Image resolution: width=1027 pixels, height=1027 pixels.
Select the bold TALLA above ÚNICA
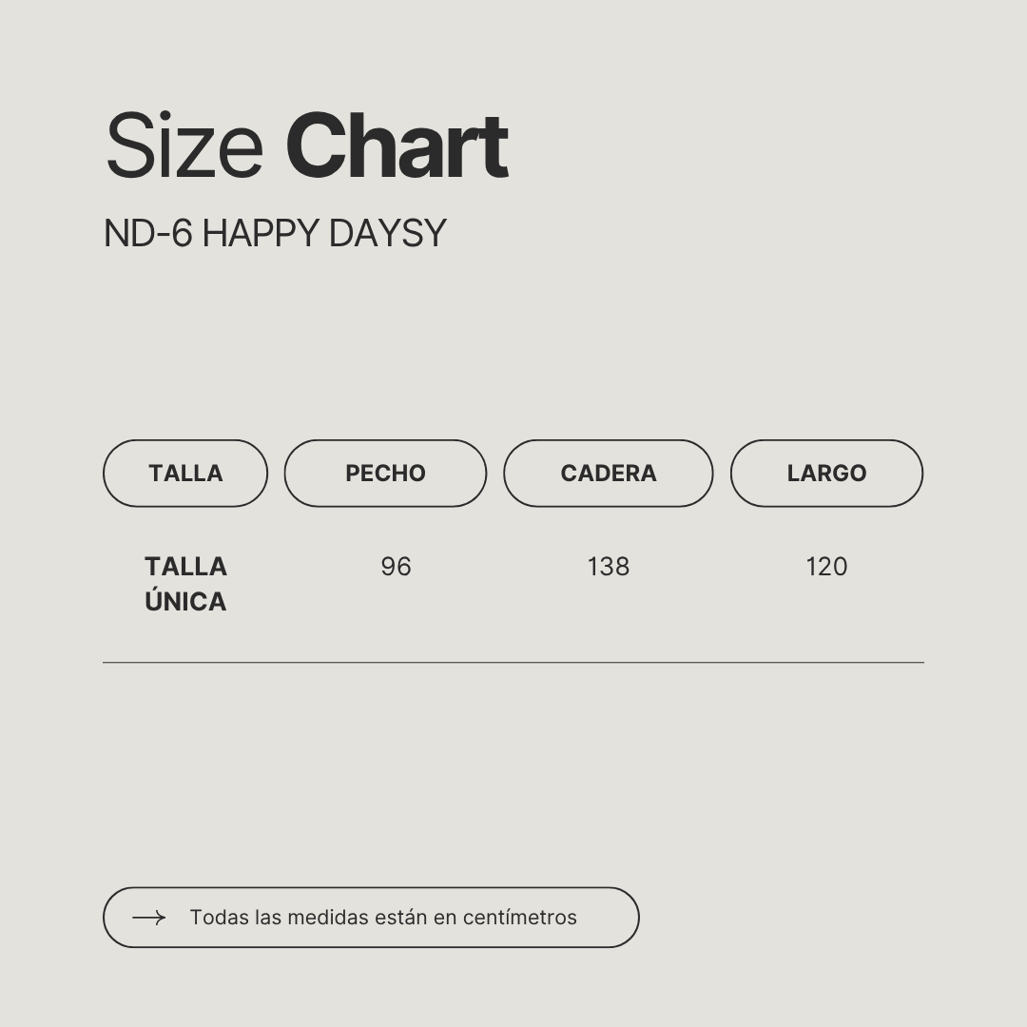coord(185,567)
